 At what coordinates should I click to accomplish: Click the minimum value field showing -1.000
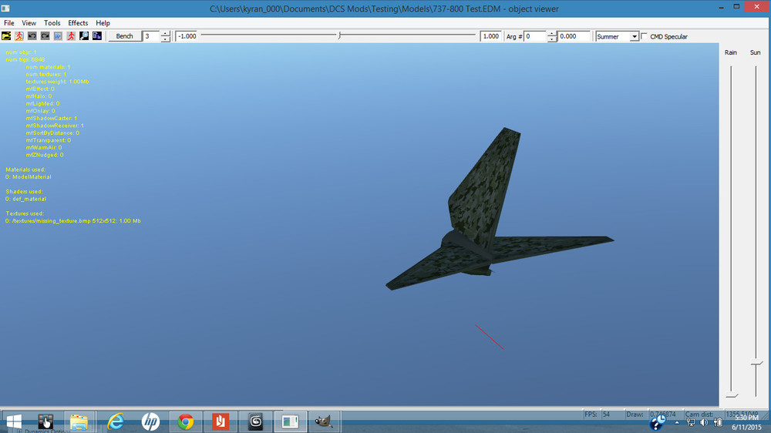(187, 36)
